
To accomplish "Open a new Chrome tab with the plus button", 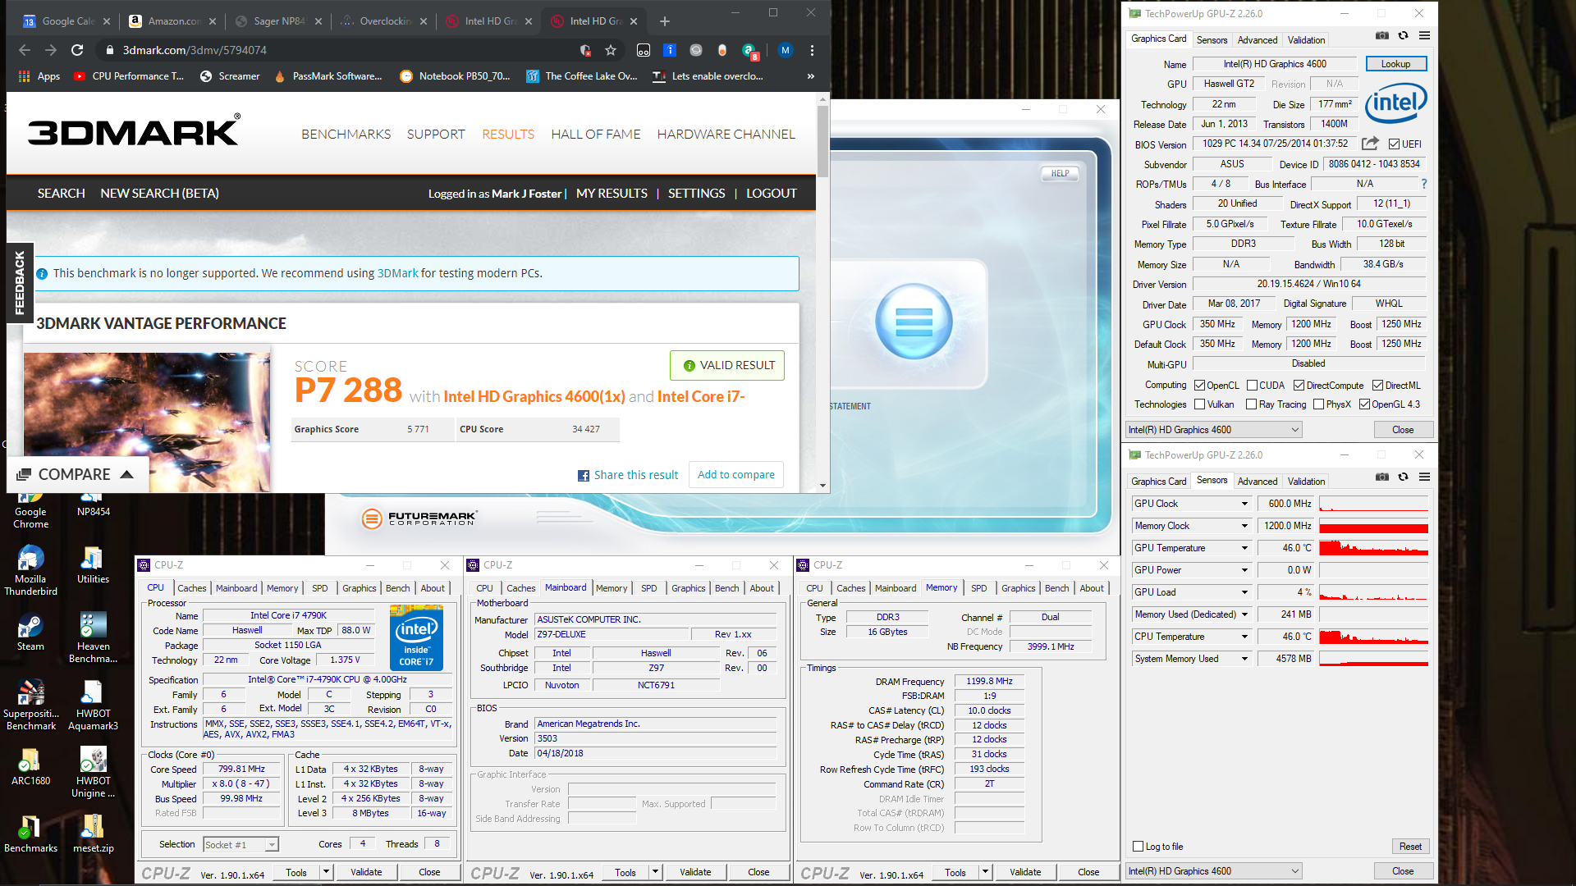I will [665, 21].
